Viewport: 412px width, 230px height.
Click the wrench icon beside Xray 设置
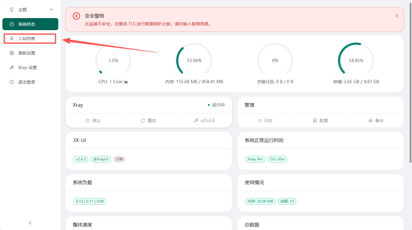click(12, 68)
